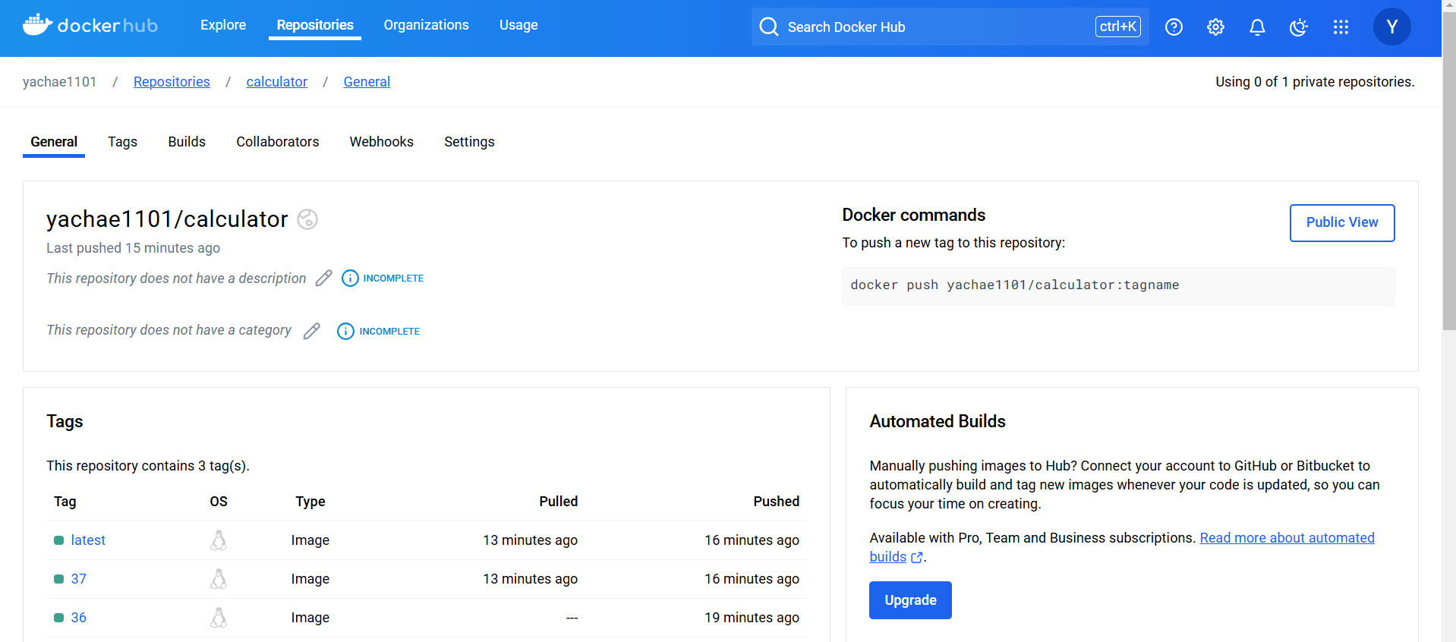This screenshot has height=642, width=1456.
Task: Open the settings gear icon
Action: (1215, 27)
